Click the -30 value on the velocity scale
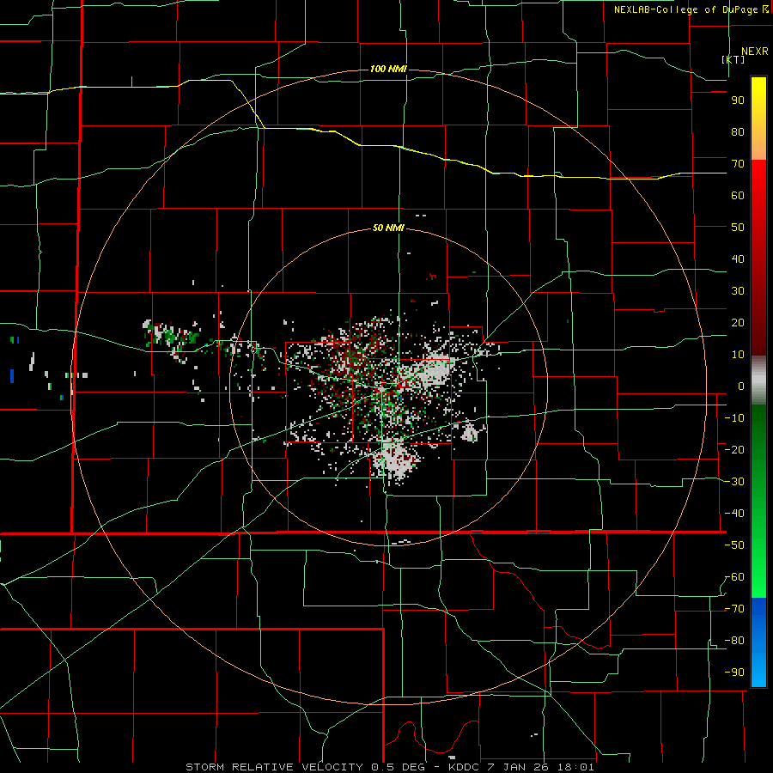Viewport: 773px width, 773px height. coord(734,482)
